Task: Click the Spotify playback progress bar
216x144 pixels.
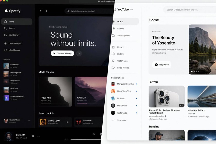Action: (86, 140)
